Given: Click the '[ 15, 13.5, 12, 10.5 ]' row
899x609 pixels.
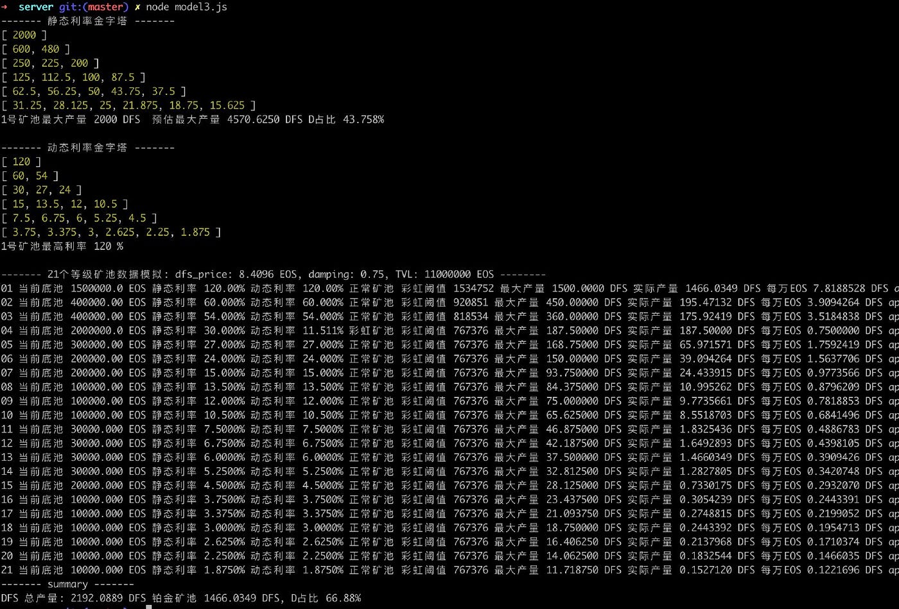Looking at the screenshot, I should (x=65, y=204).
